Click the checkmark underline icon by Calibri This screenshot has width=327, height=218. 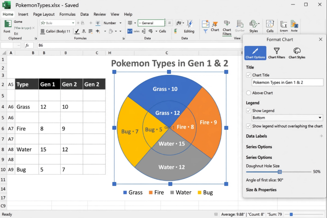77,31
